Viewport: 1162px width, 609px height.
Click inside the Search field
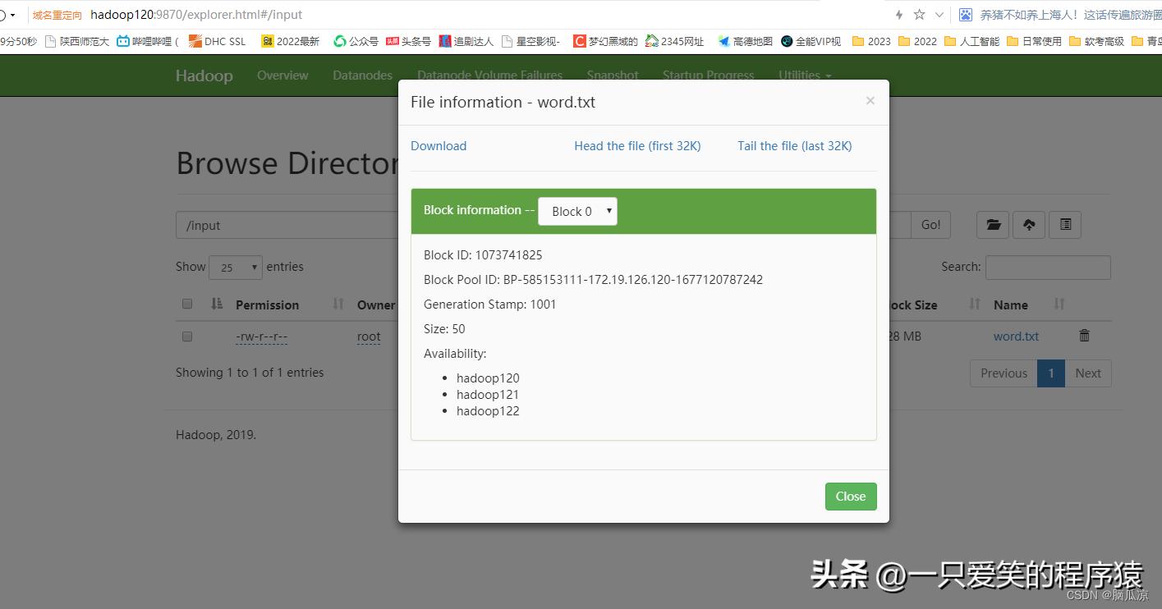pyautogui.click(x=1048, y=267)
